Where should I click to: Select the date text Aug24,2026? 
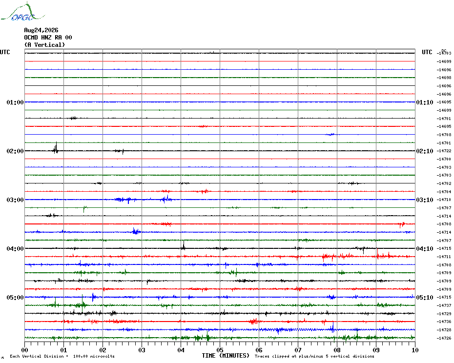tap(41, 30)
